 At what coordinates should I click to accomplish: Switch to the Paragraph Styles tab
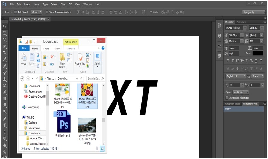coord(232,104)
